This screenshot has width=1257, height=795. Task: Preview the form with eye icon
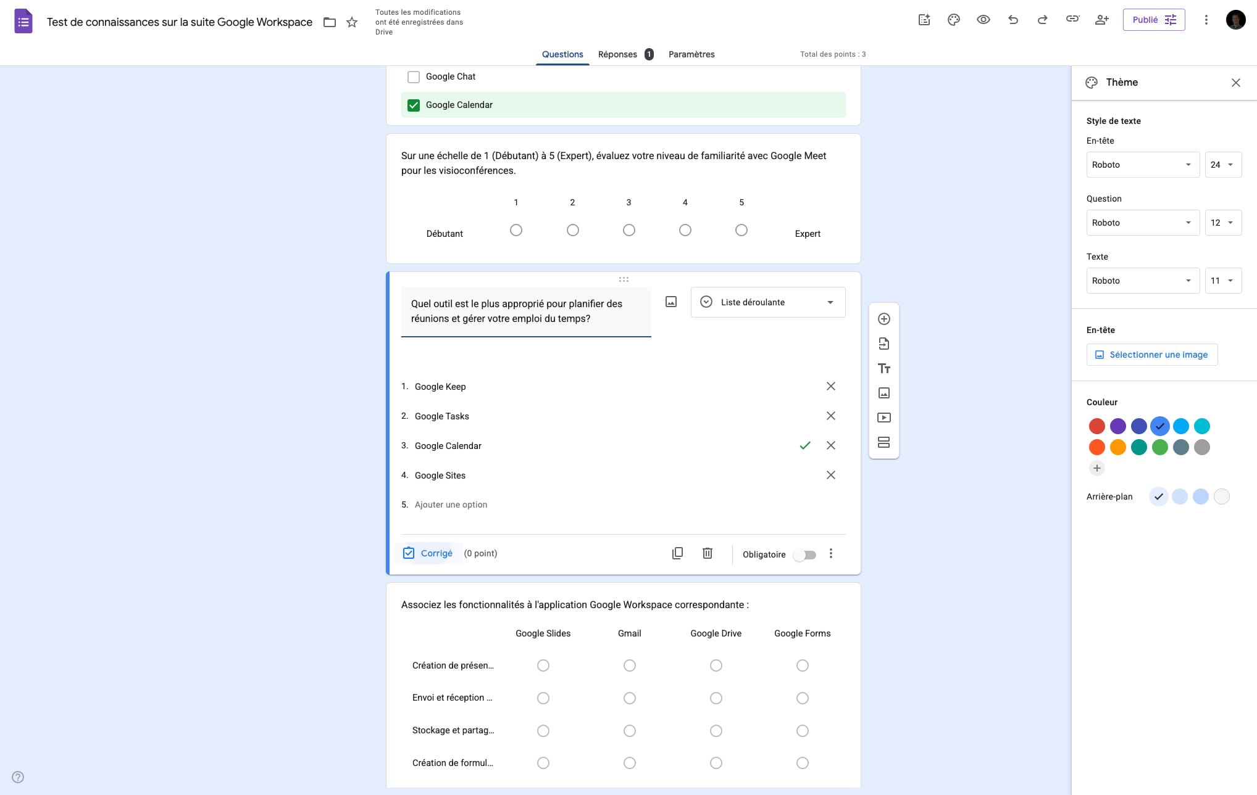(983, 20)
